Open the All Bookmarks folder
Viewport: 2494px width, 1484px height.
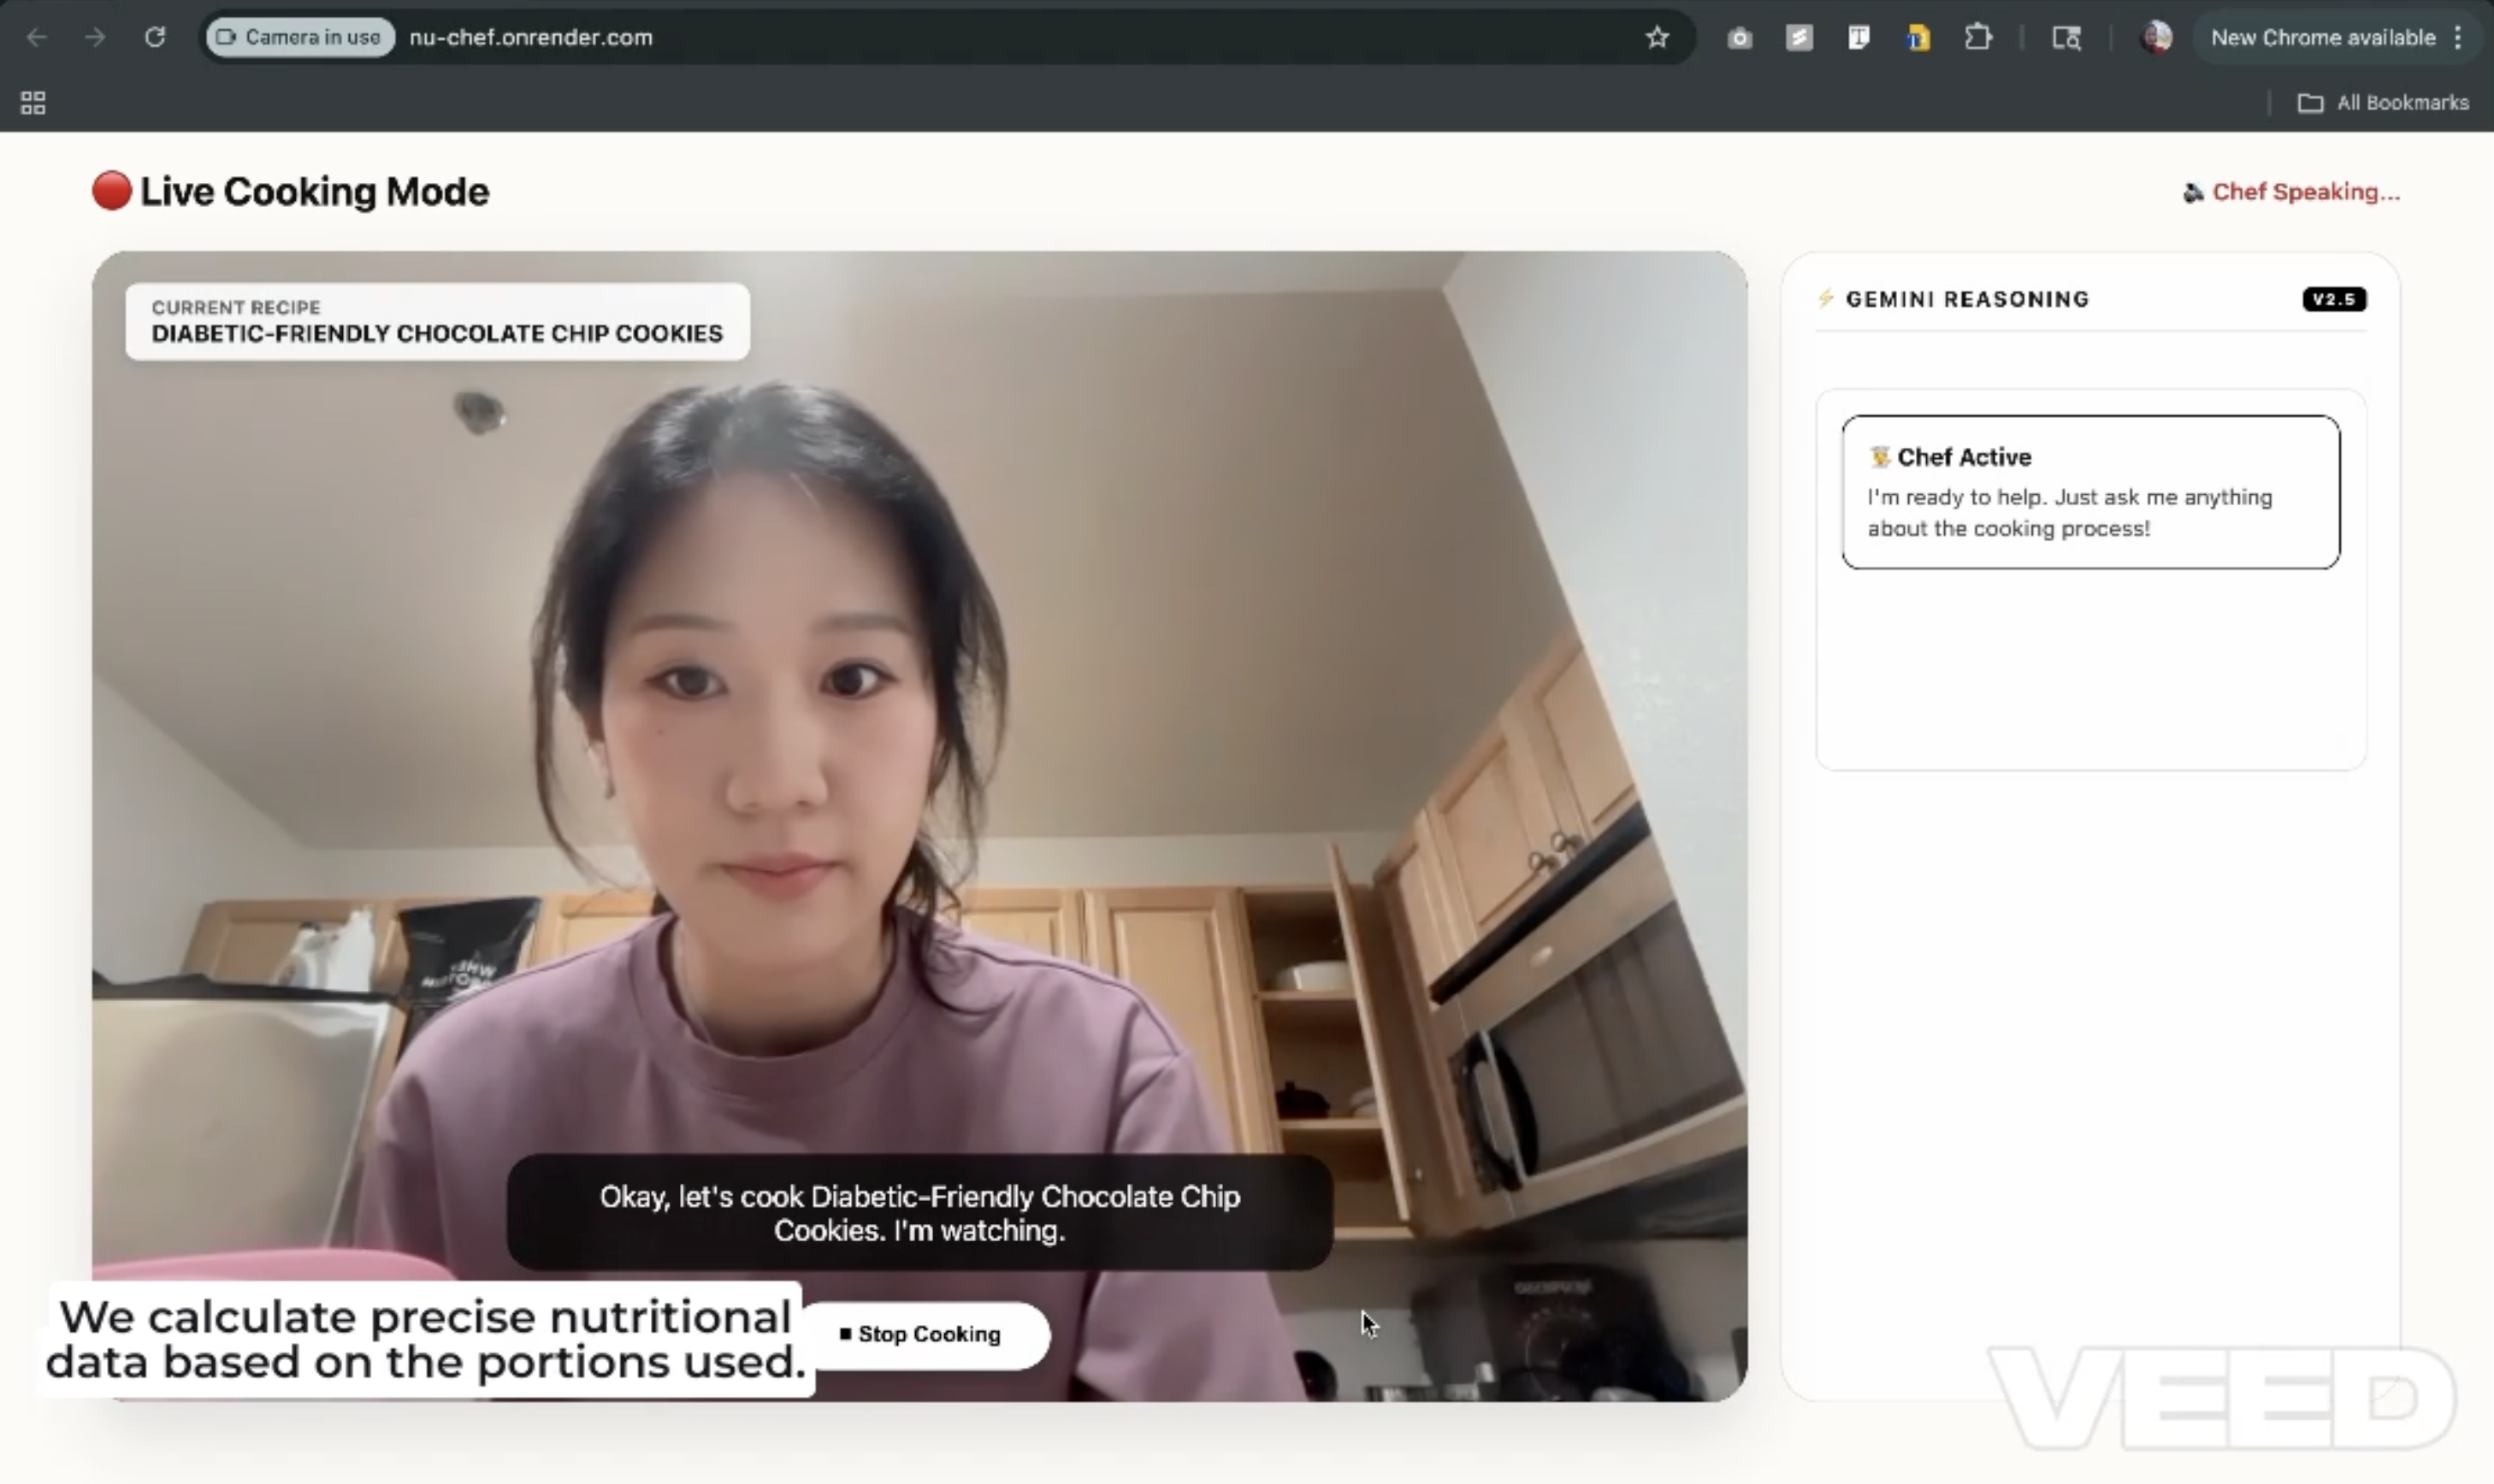tap(2383, 103)
